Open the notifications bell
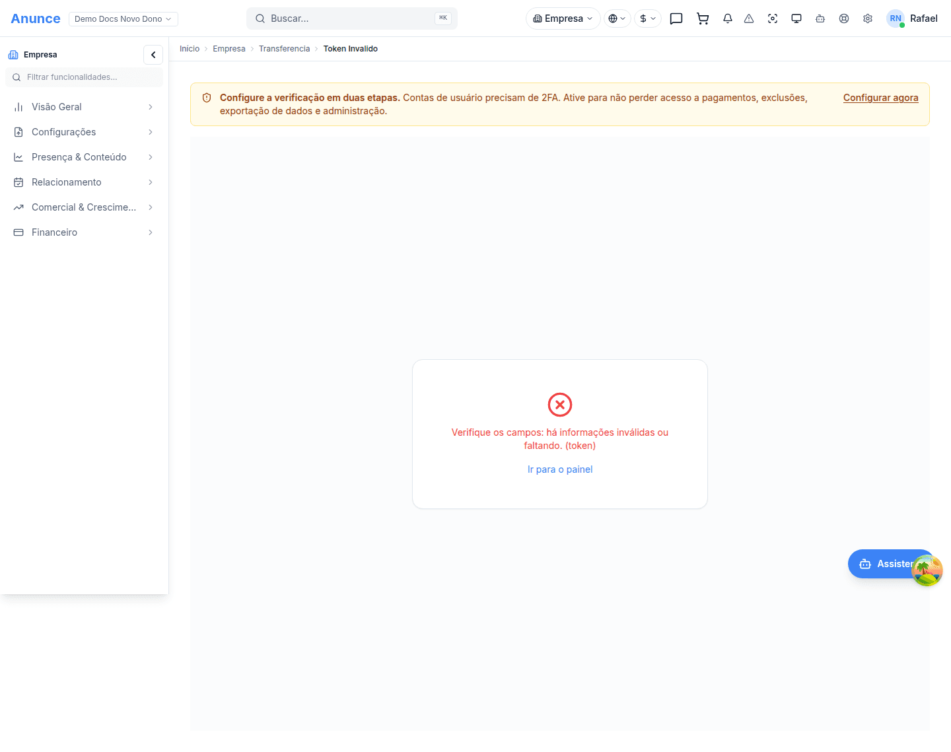This screenshot has height=752, width=951. click(728, 18)
